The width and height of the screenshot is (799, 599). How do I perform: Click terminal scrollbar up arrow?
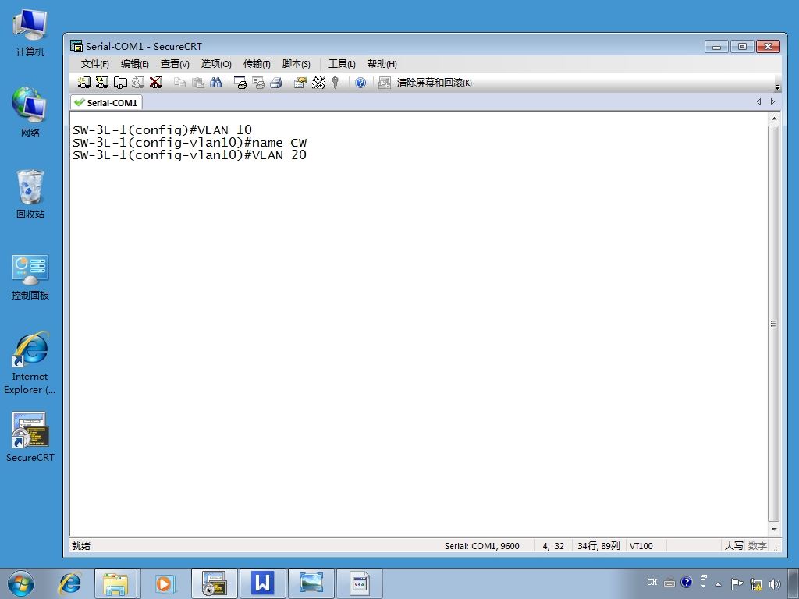[773, 119]
